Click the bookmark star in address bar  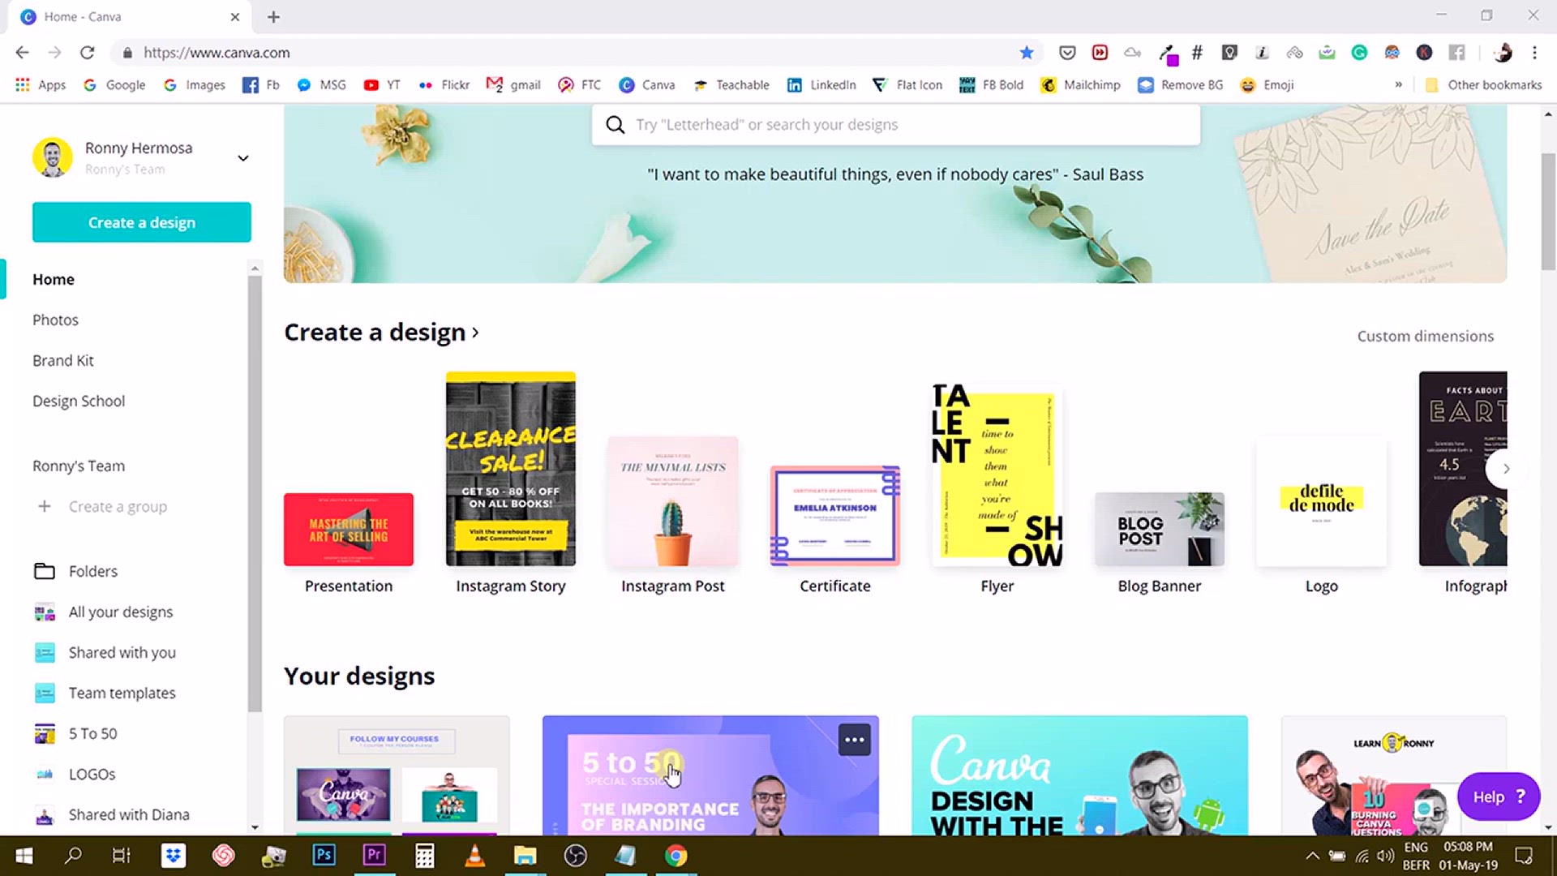pyautogui.click(x=1027, y=53)
